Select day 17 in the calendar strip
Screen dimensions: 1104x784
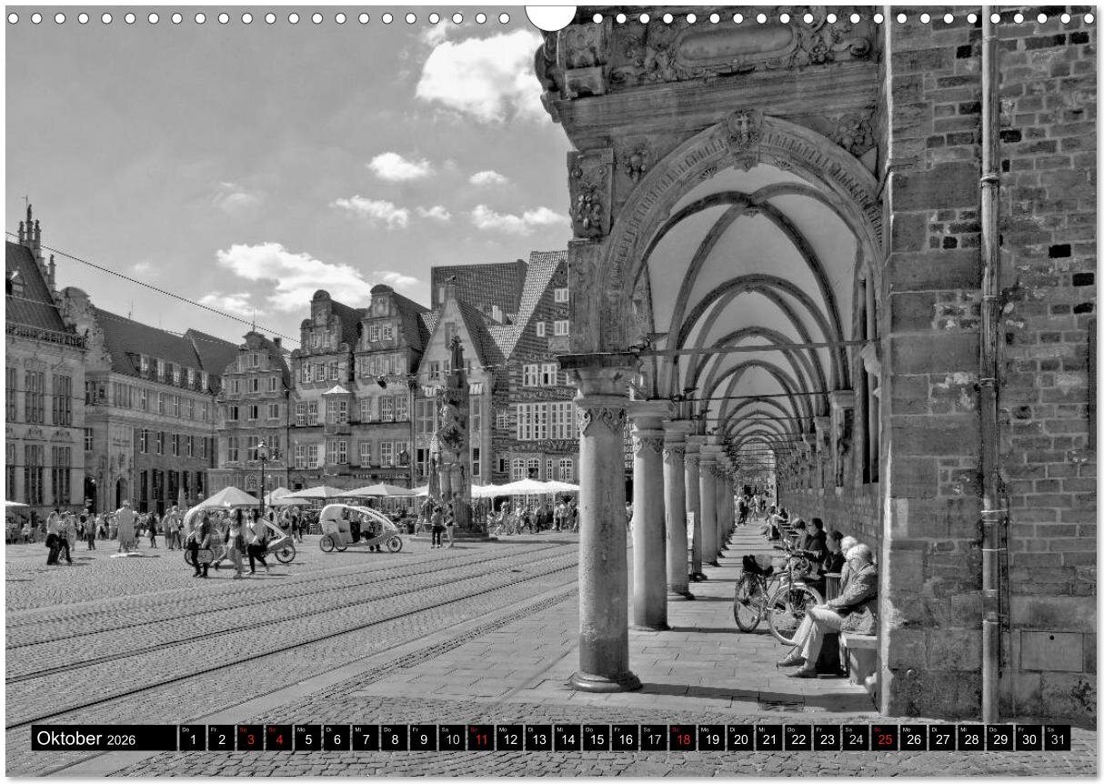click(653, 738)
